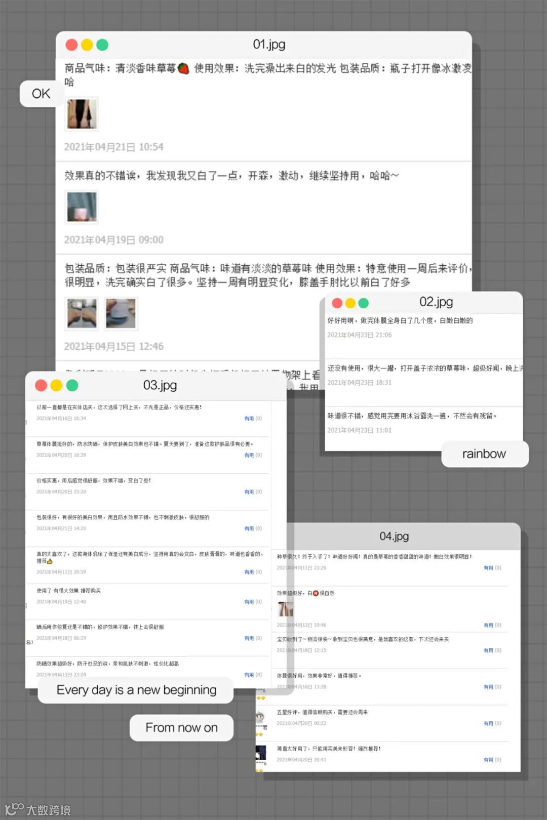547x820 pixels.
Task: Click 有用 on the 04月16日 13:28 review in 04.jpg
Action: 489,687
